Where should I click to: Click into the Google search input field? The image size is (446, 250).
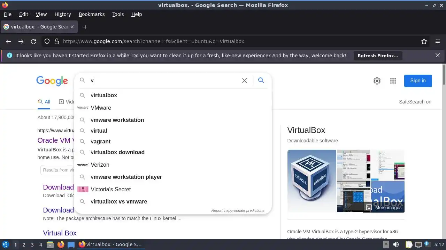(x=164, y=81)
